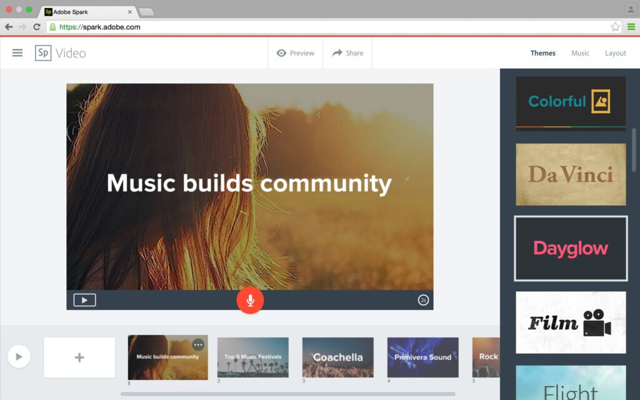Click the Share arrow icon
Screen dimensions: 640x400
[337, 53]
